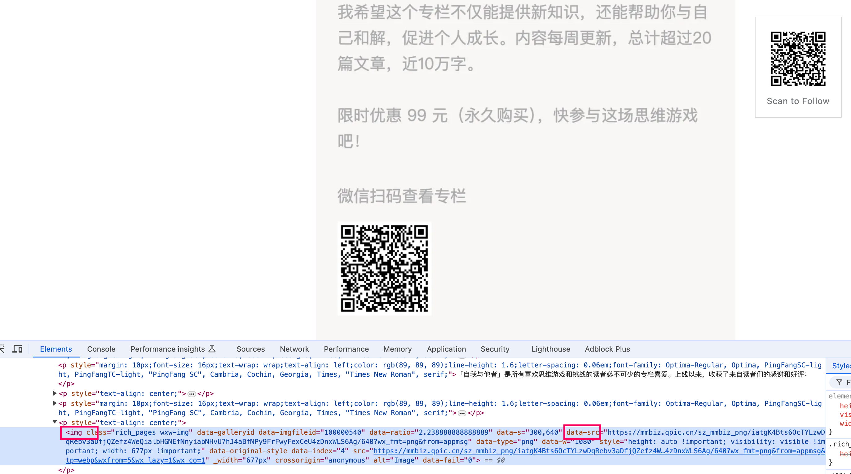This screenshot has width=851, height=474.
Task: Toggle the device toolbar icon
Action: (17, 349)
